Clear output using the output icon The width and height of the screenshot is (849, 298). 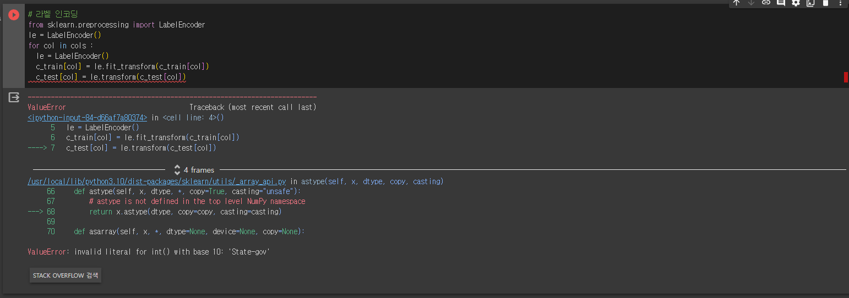click(x=14, y=98)
